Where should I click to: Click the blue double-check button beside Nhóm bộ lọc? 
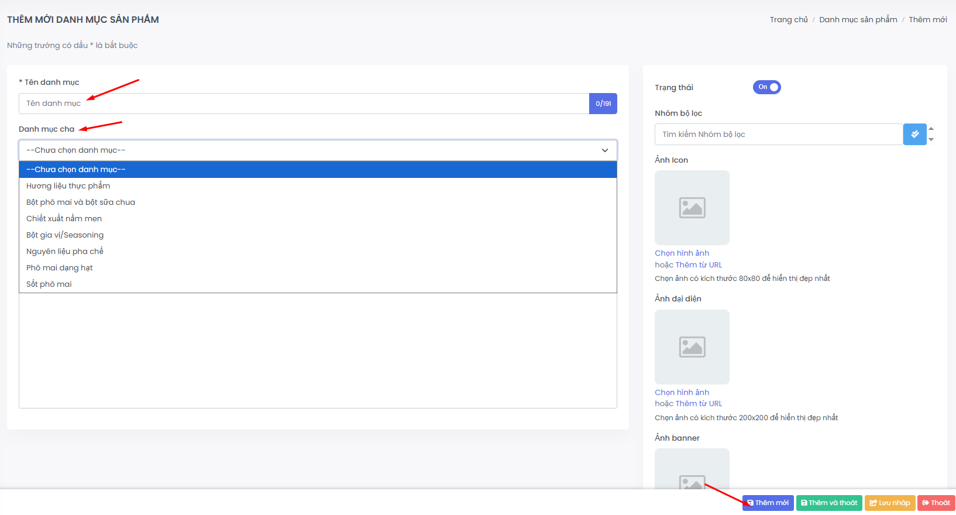914,135
